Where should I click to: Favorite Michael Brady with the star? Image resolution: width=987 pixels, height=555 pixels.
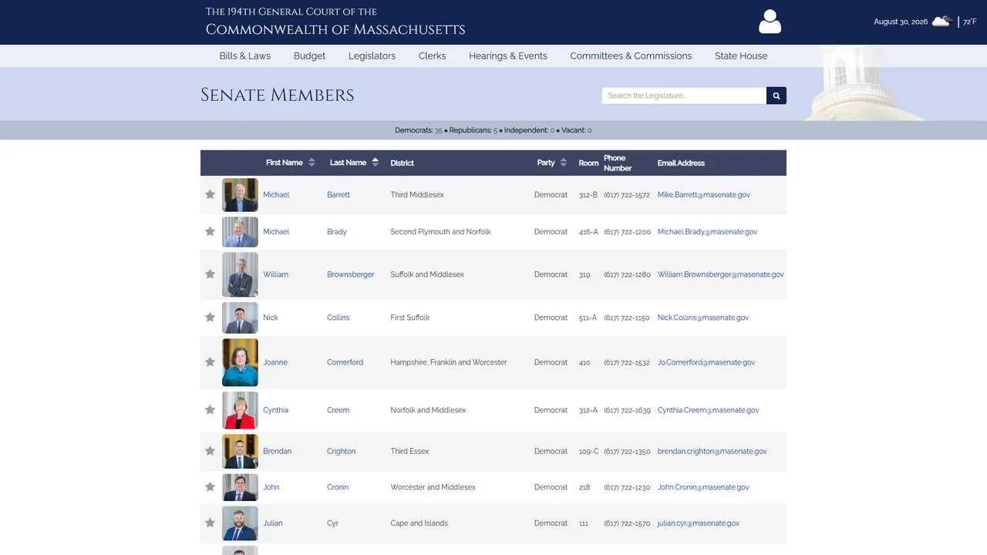210,231
